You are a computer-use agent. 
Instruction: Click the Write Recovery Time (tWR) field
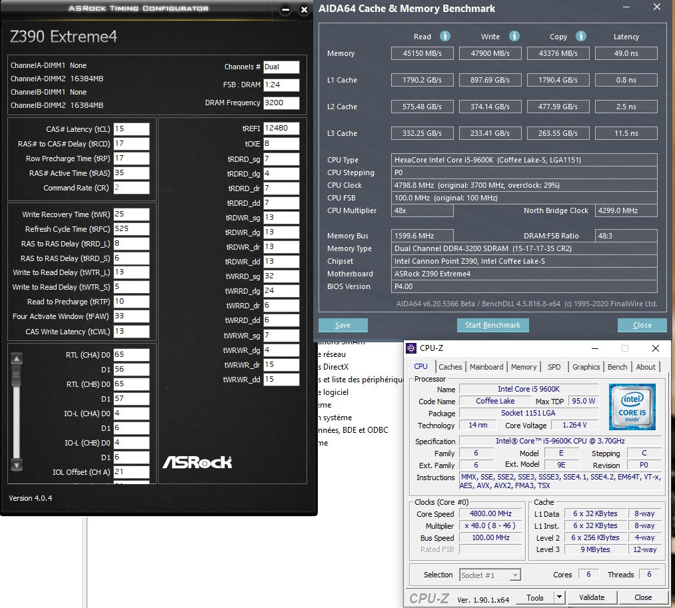(131, 214)
